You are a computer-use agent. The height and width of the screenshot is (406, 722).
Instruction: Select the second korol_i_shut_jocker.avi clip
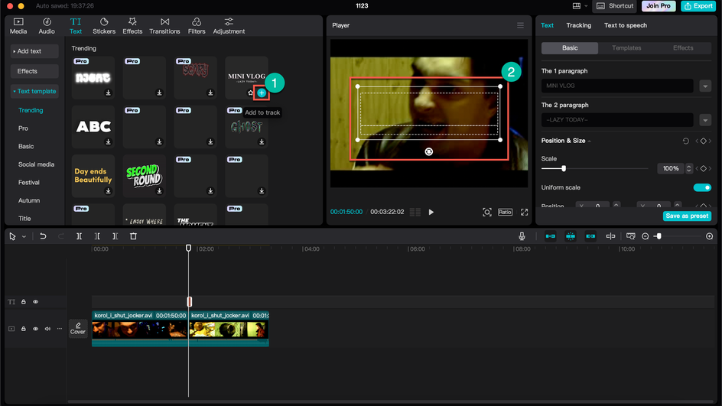229,329
